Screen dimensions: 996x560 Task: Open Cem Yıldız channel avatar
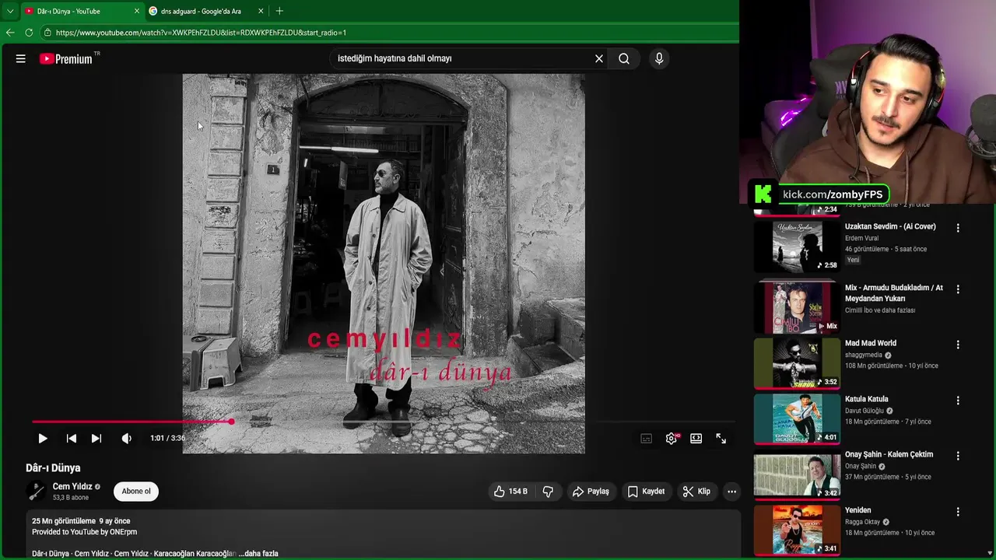[x=36, y=492]
